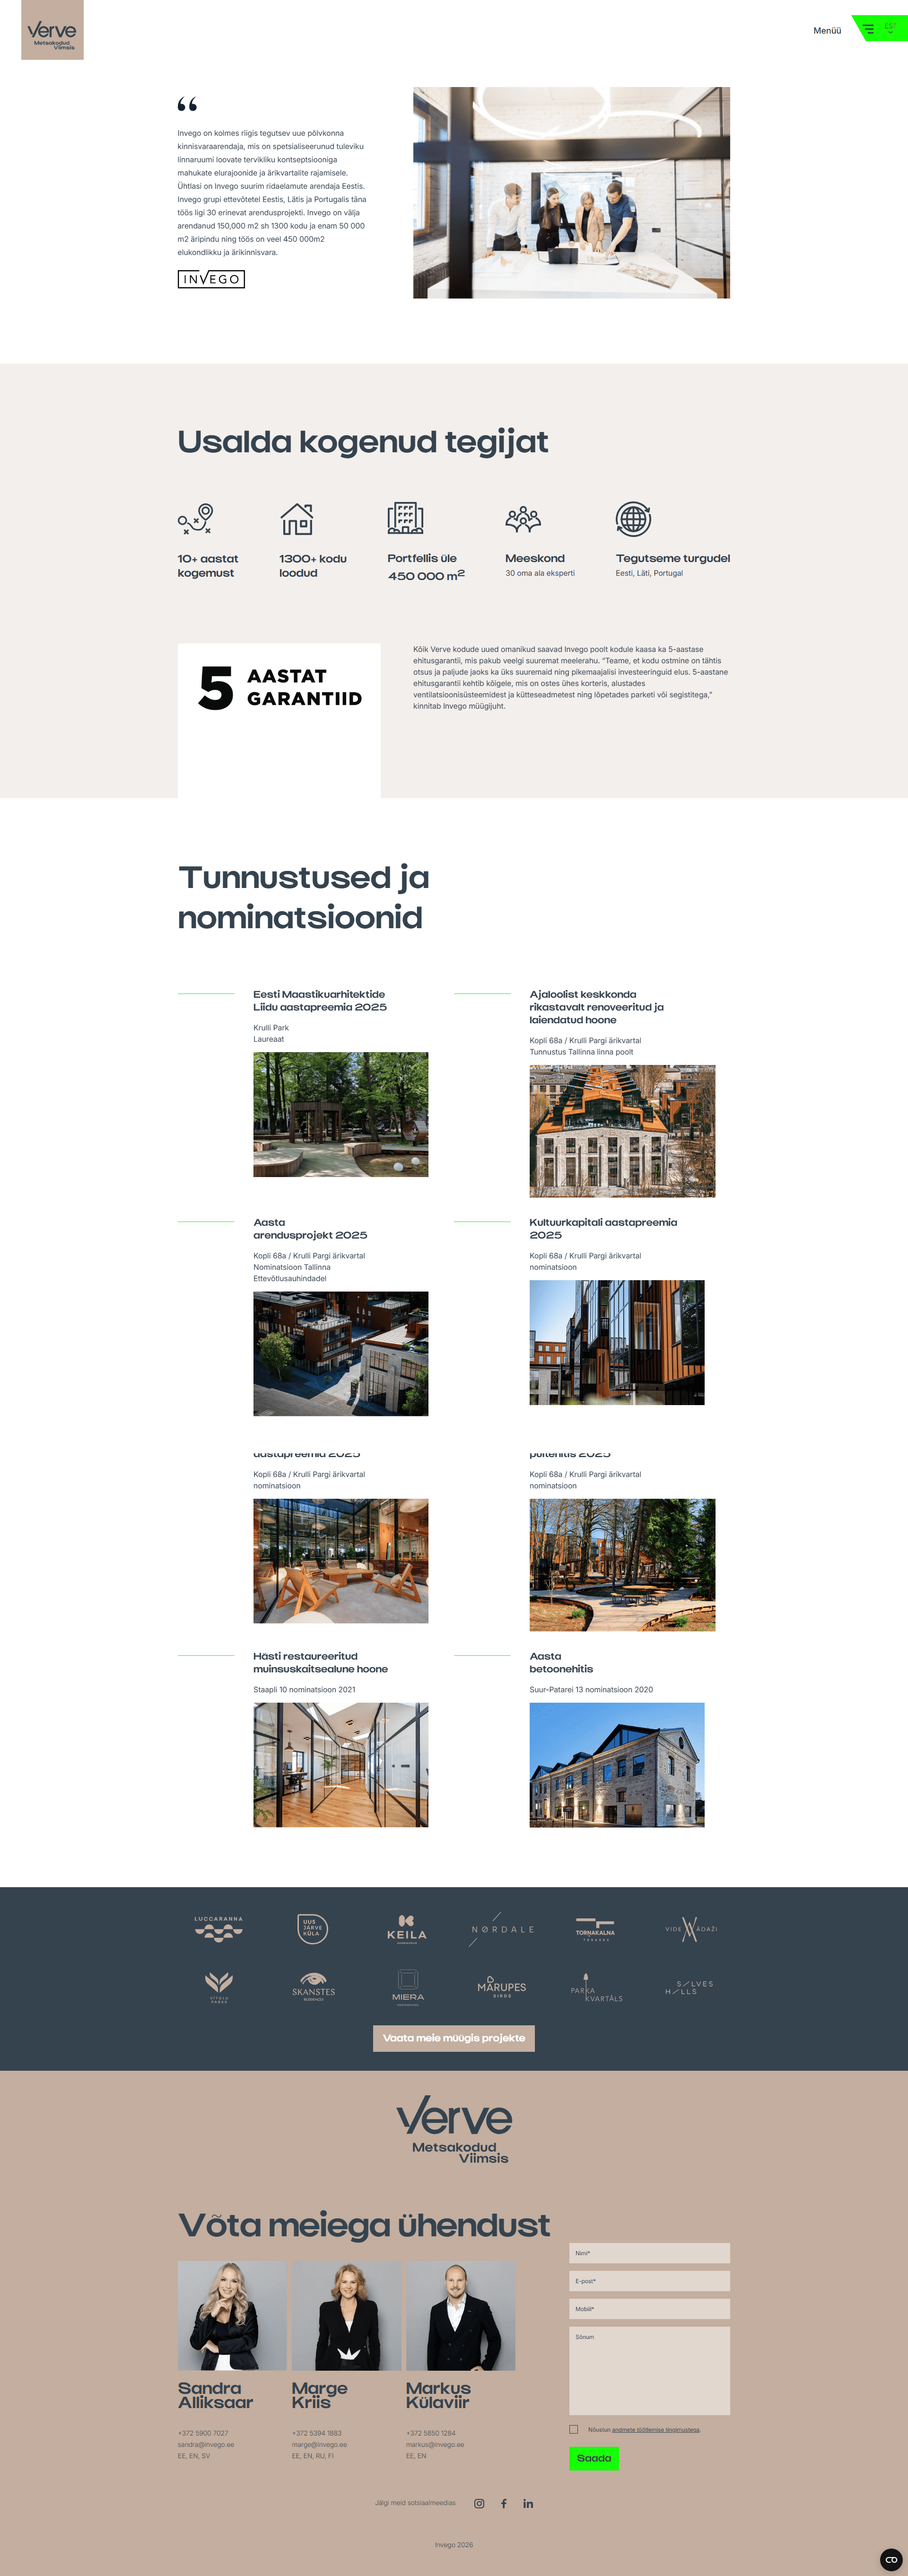
Task: Go to Verve Metsakodud Viimsis header logo
Action: (52, 30)
